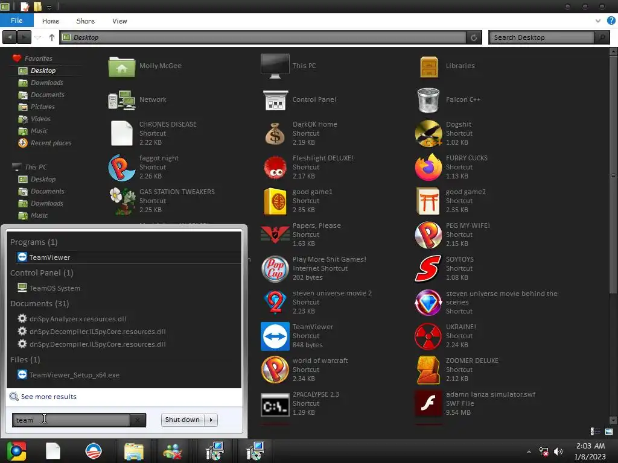Image resolution: width=618 pixels, height=463 pixels.
Task: Select the good game2 torii gate icon
Action: coord(428,201)
